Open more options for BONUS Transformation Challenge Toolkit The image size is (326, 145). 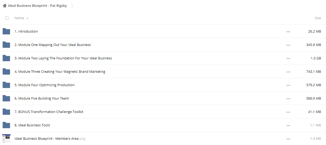point(288,112)
